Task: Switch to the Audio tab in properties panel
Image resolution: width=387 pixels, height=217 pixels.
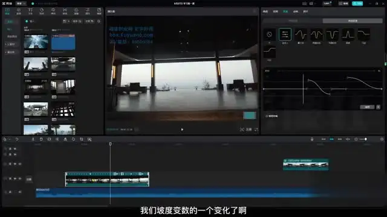Action: (x=276, y=11)
